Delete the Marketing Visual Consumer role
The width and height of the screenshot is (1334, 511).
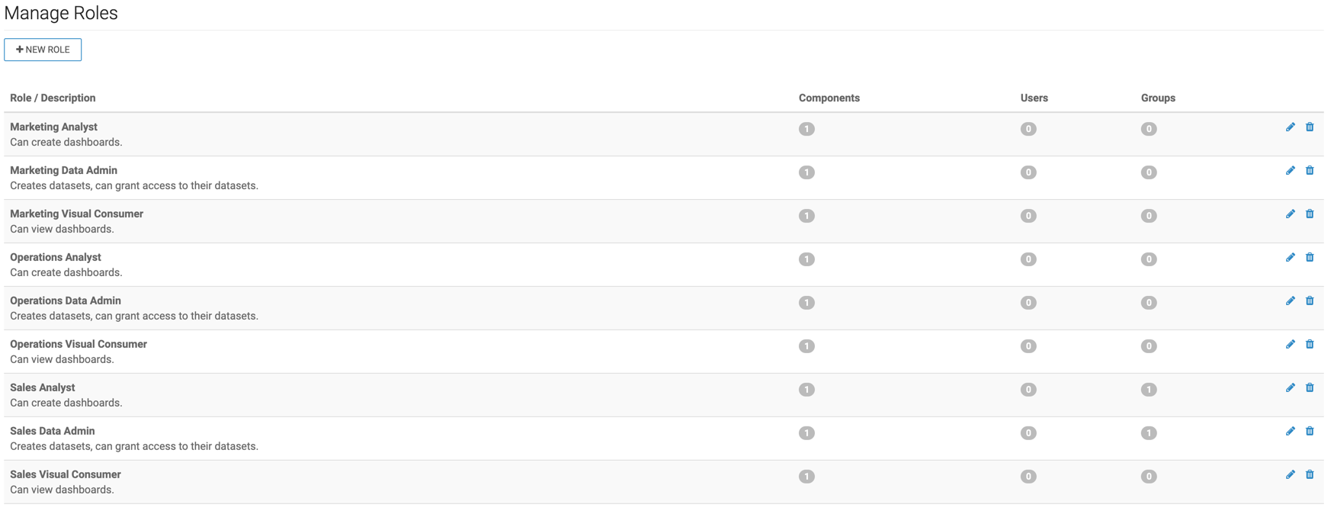(1310, 214)
